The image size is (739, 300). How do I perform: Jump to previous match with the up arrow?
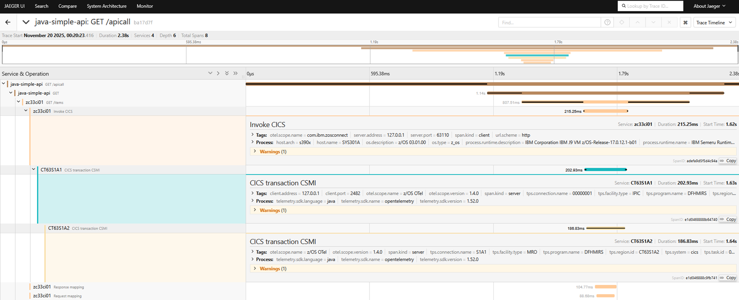coord(637,23)
